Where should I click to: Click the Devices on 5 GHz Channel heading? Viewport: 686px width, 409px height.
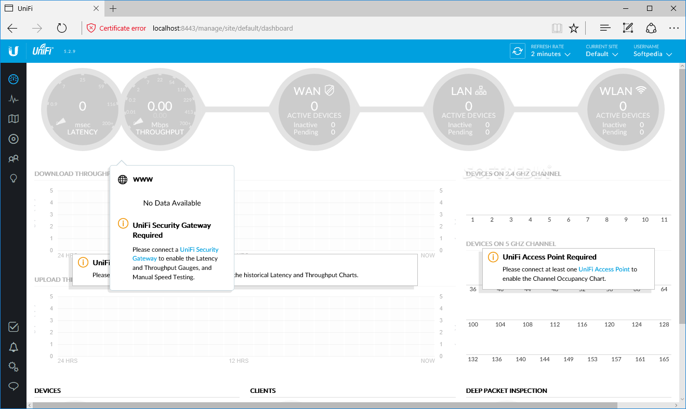[511, 244]
